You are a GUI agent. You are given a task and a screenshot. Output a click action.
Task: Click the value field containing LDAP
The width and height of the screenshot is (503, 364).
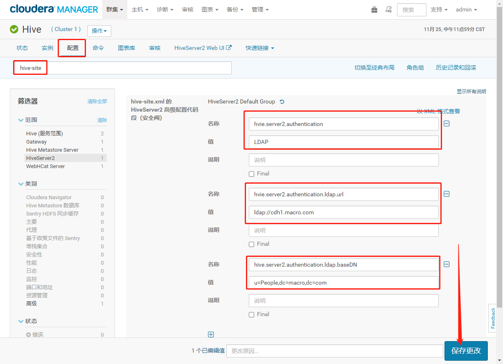pos(343,142)
